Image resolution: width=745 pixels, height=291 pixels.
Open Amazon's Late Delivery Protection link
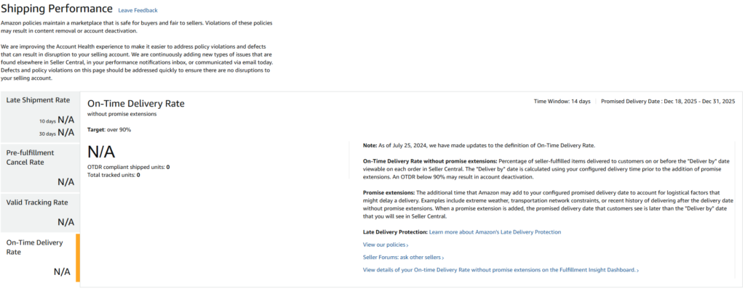click(x=495, y=231)
